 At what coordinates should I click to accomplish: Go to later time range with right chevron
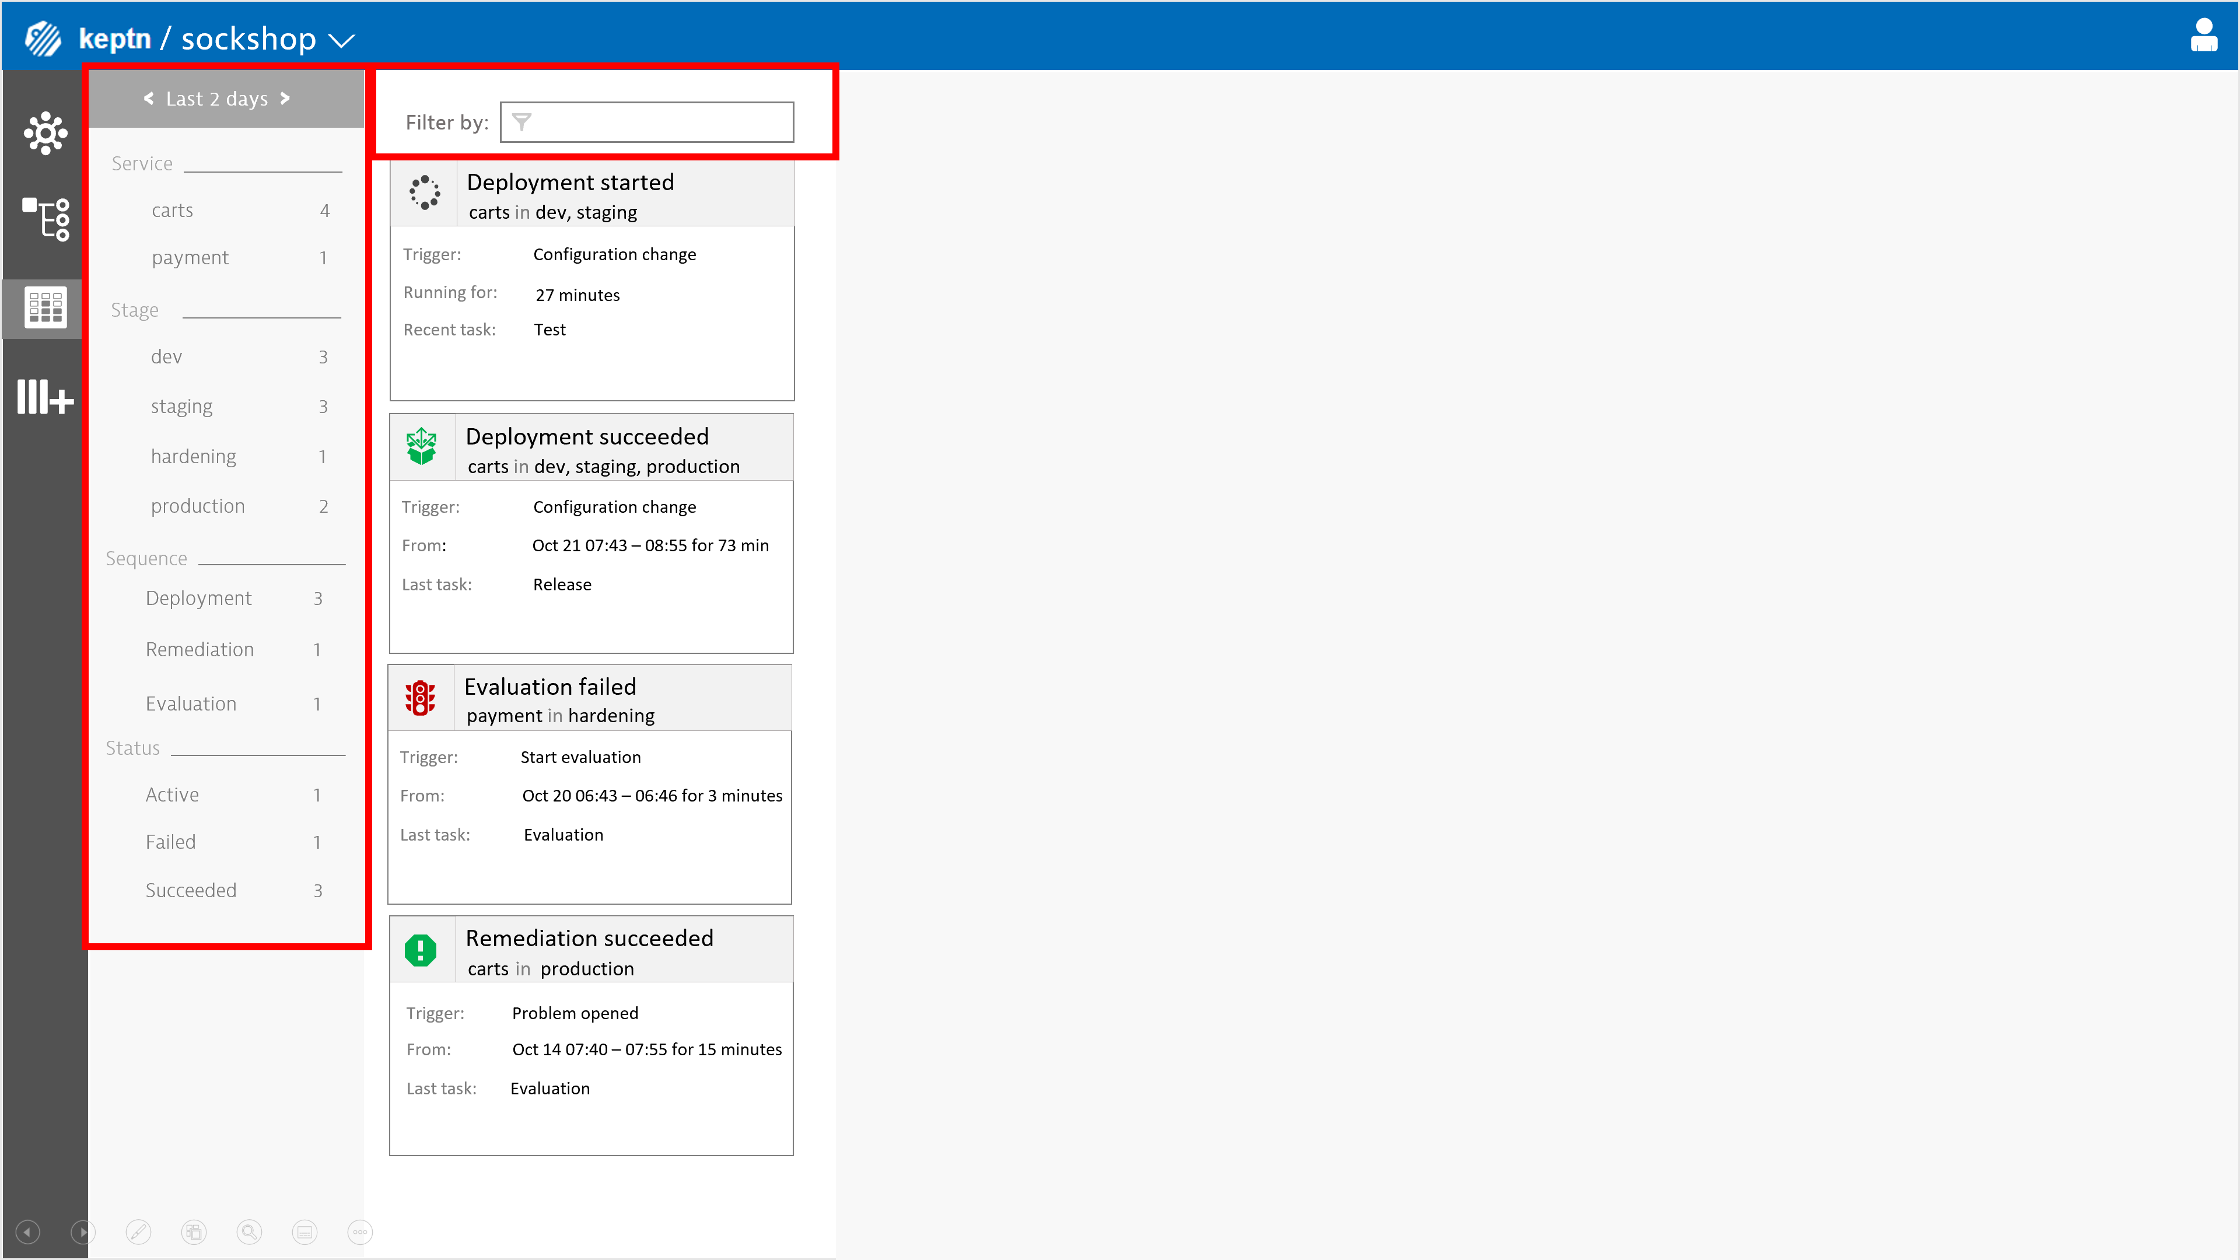coord(285,98)
